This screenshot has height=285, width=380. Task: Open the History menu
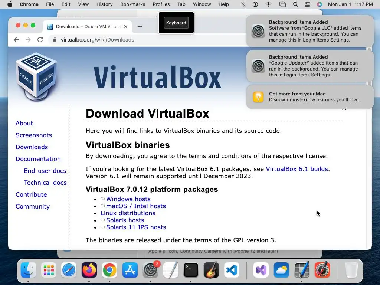coord(104,4)
